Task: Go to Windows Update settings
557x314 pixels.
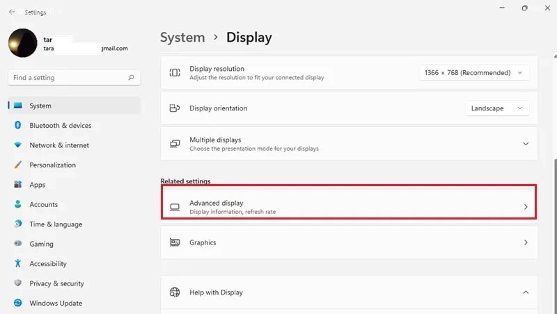Action: click(74, 304)
